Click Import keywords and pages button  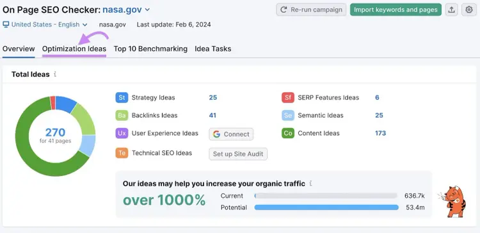[x=396, y=10]
